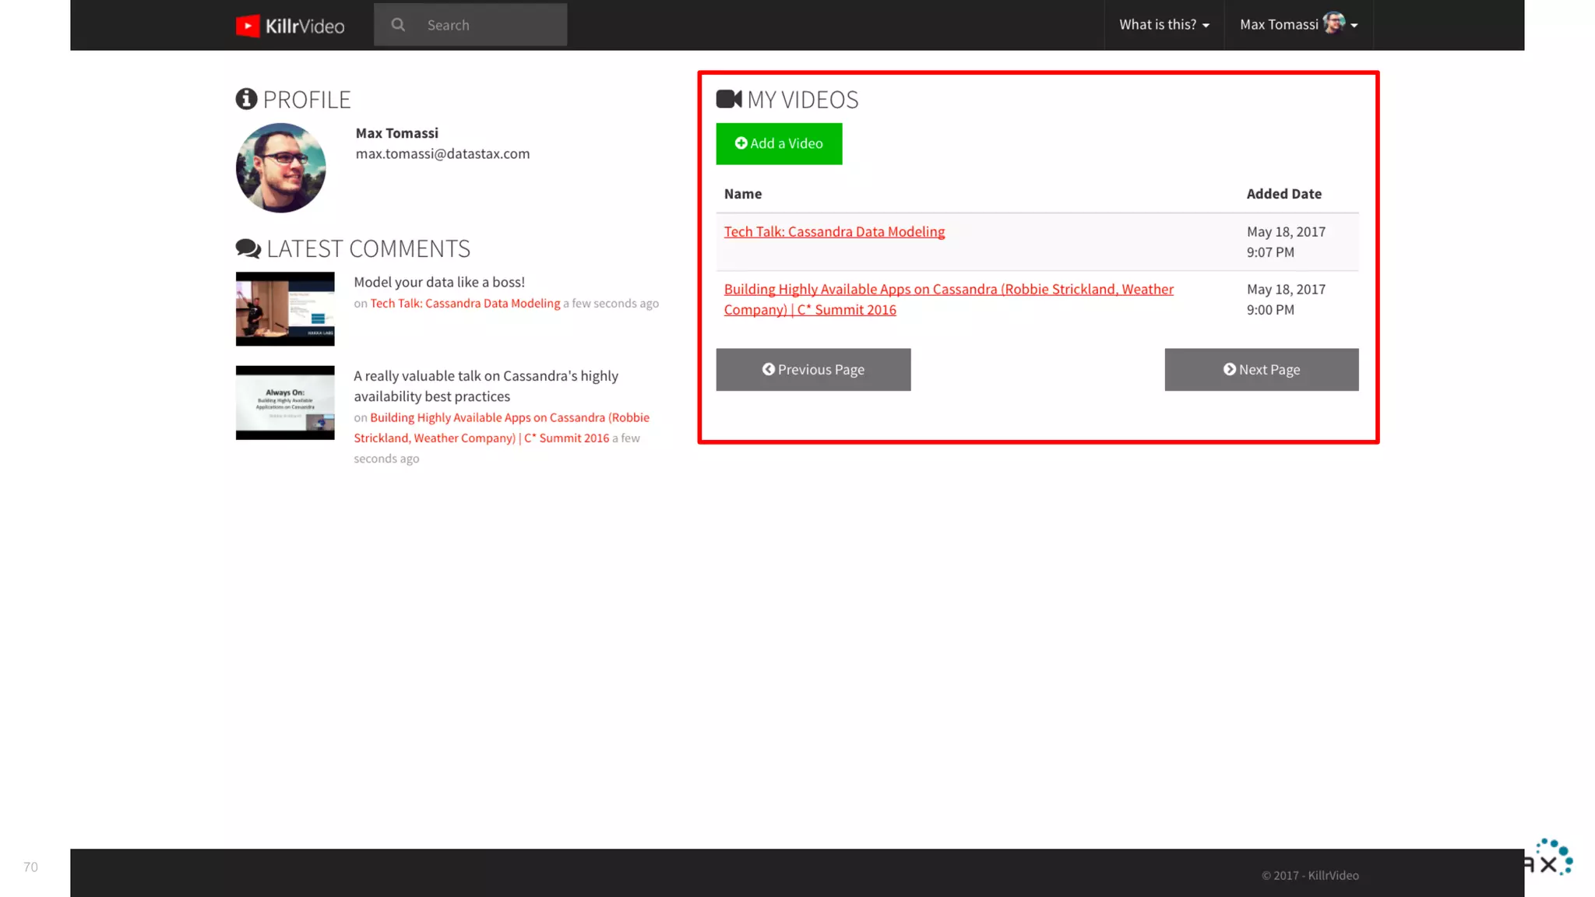The width and height of the screenshot is (1595, 897).
Task: Open the Always On talk thumbnail
Action: (x=285, y=403)
